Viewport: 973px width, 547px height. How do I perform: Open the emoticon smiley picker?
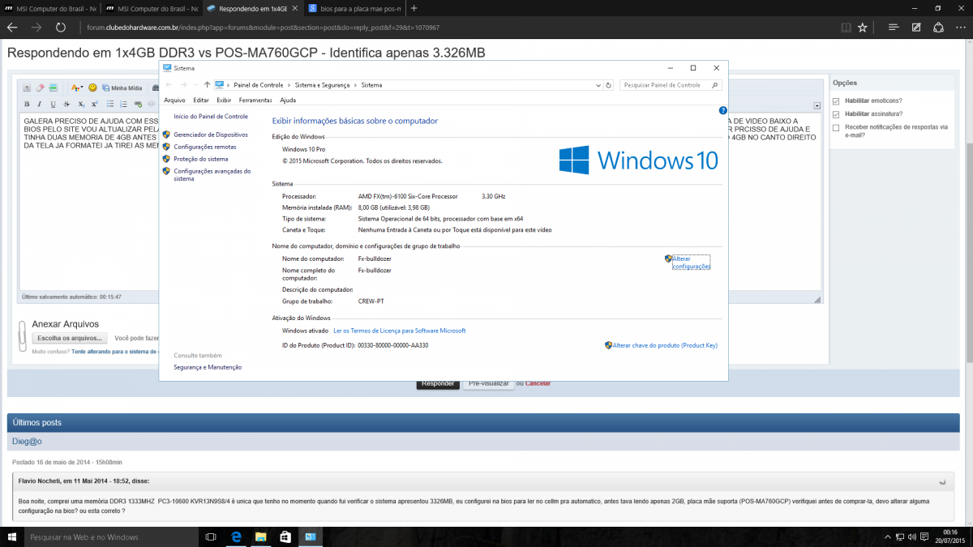pos(92,88)
